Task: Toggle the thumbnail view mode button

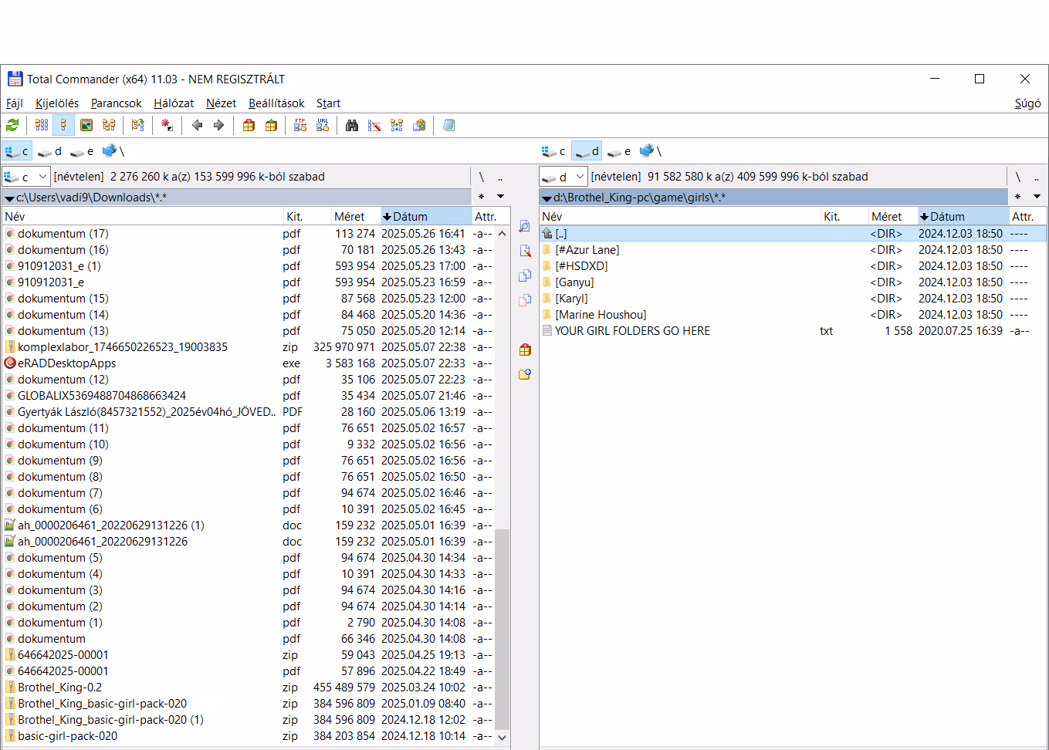Action: point(86,125)
